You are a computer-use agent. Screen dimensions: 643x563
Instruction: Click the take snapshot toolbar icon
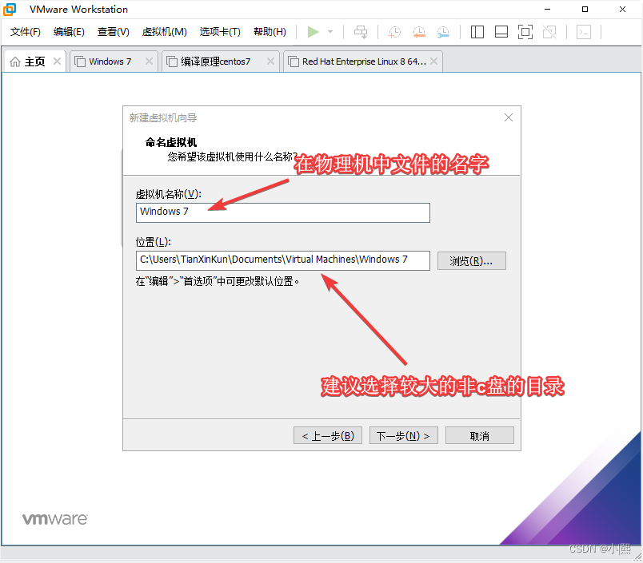pos(394,32)
